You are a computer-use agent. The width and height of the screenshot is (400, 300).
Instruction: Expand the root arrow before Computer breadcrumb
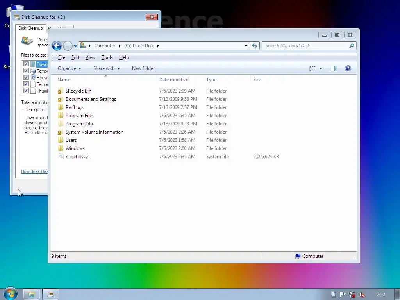coord(89,46)
